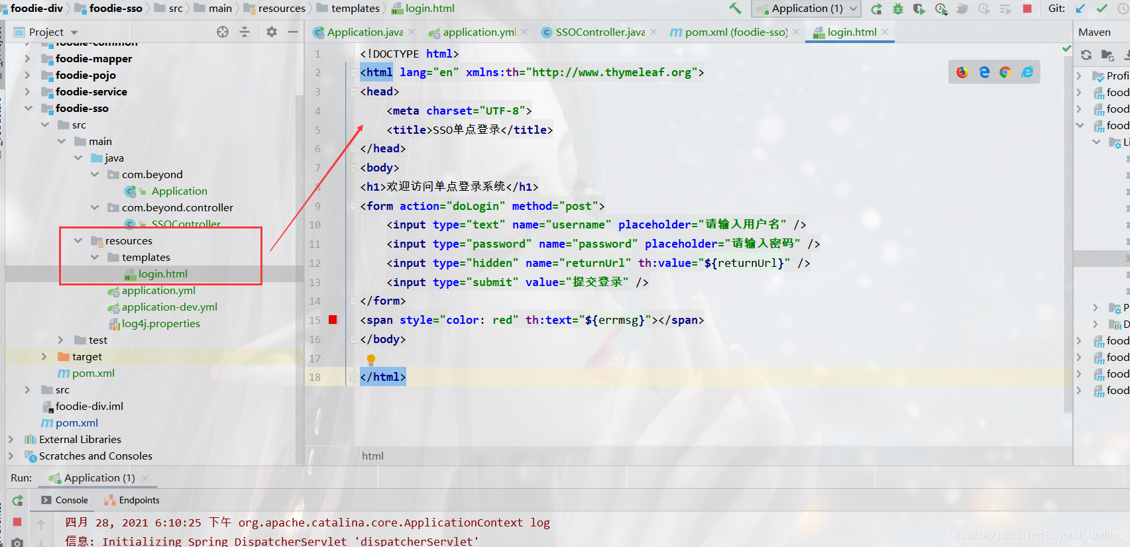Click the Rerun icon in Run panel
This screenshot has height=547, width=1130.
pos(18,501)
